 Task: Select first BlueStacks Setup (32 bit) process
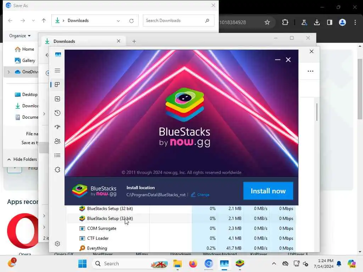click(181, 208)
